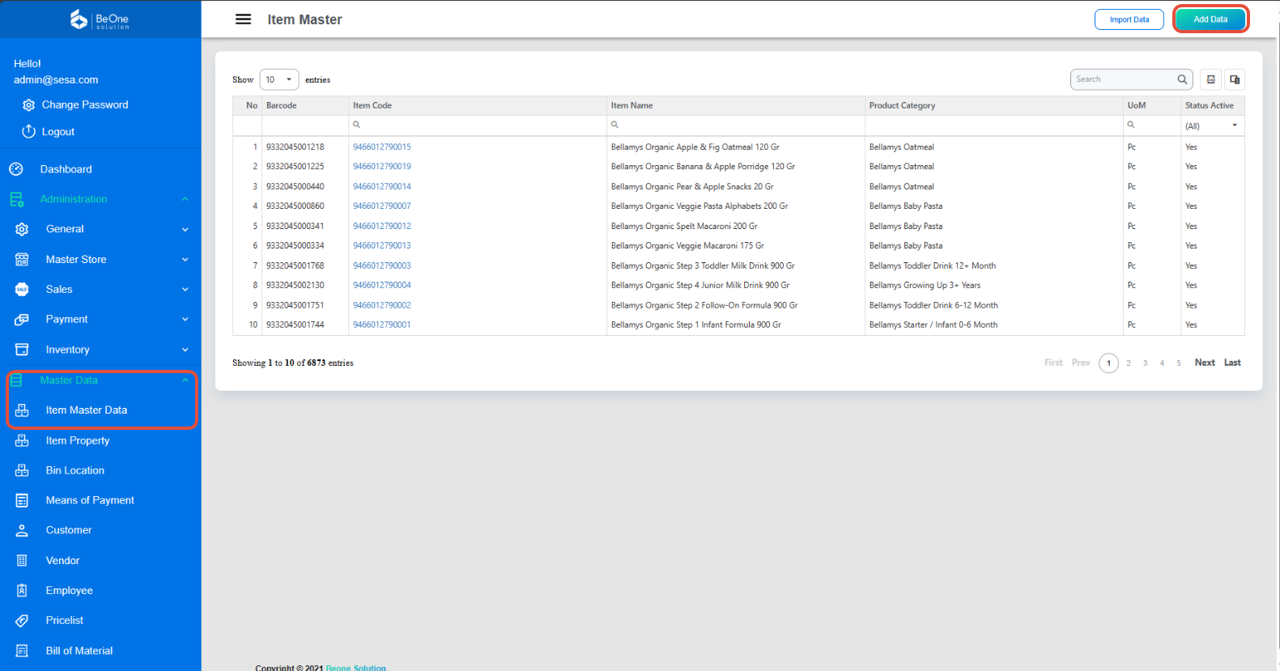Expand the Sales submenu chevron

(x=185, y=290)
